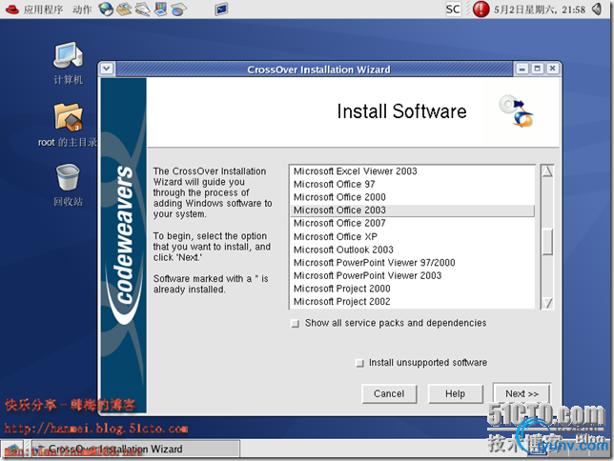Open the volume speaker icon

point(597,9)
